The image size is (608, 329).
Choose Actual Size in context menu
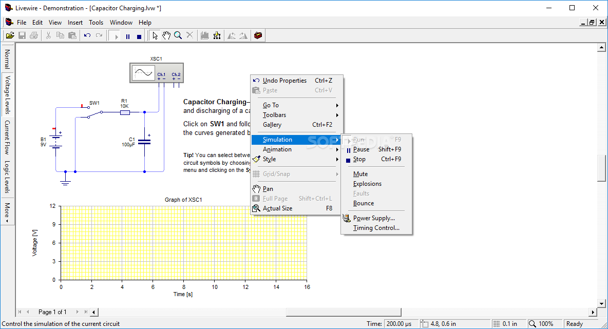click(x=297, y=208)
